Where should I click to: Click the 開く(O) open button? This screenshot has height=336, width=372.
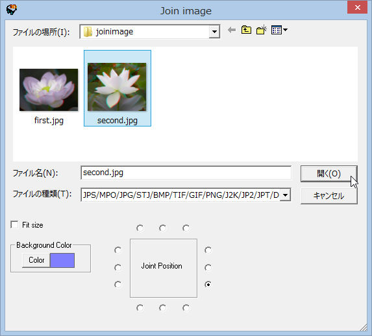coord(329,174)
